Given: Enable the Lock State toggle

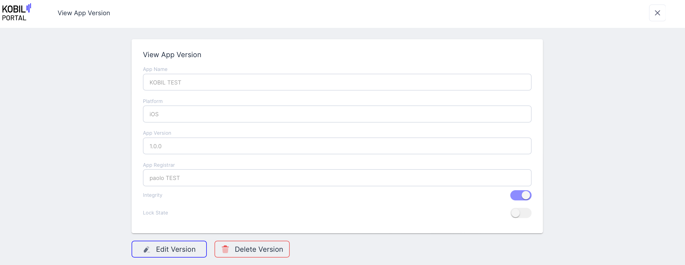Looking at the screenshot, I should point(521,213).
